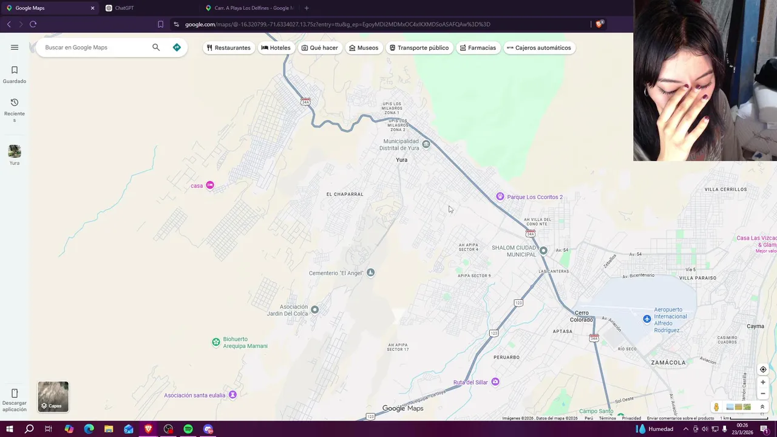Select the Museos category chip
The width and height of the screenshot is (777, 437).
[364, 48]
